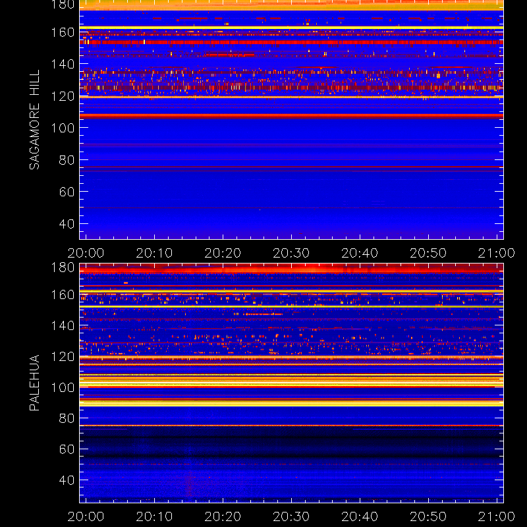Image resolution: width=527 pixels, height=527 pixels.
Task: Select the 80 label on Sagamore Hill axis
Action: tap(67, 159)
